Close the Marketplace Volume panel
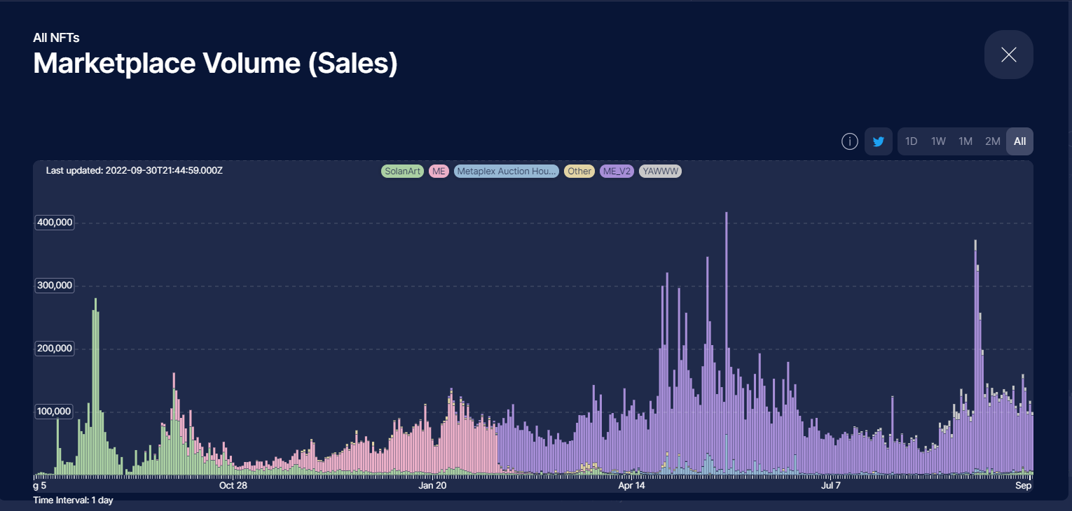 [x=1008, y=55]
